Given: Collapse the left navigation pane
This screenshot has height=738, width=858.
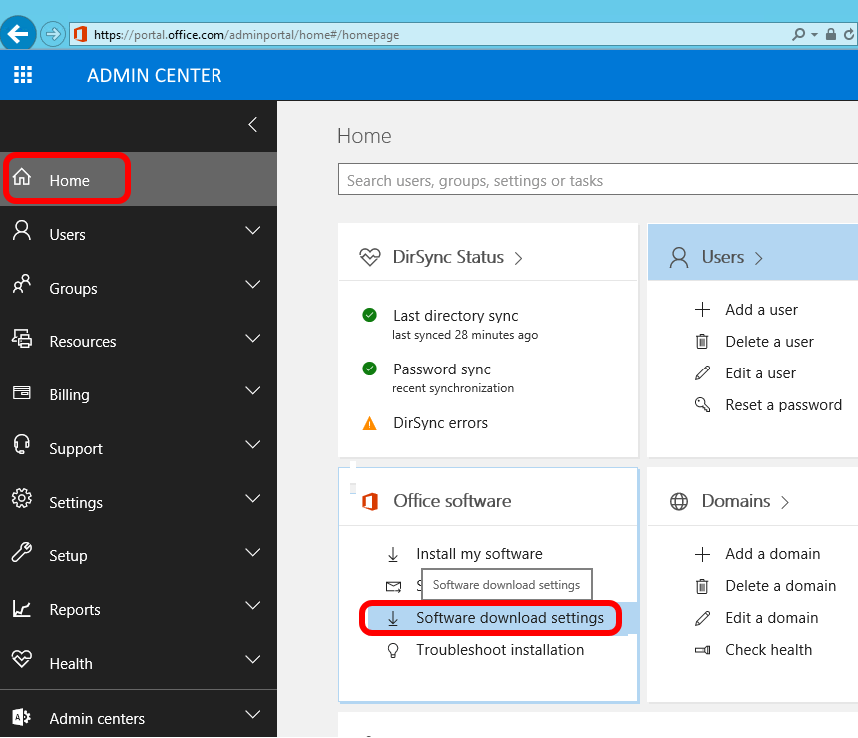Looking at the screenshot, I should (x=252, y=125).
